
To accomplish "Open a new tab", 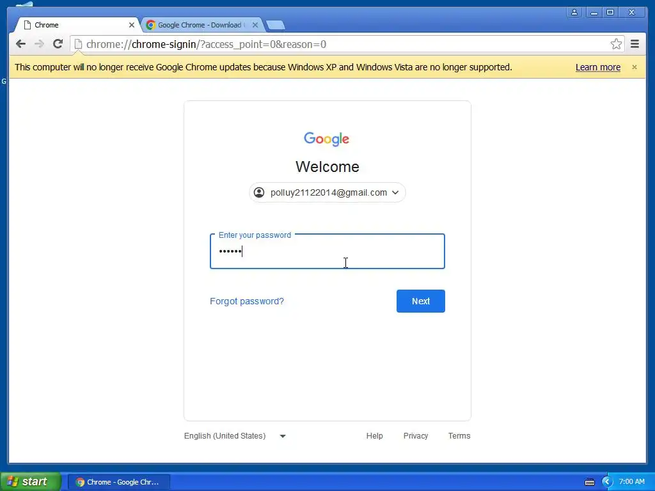I will 276,26.
